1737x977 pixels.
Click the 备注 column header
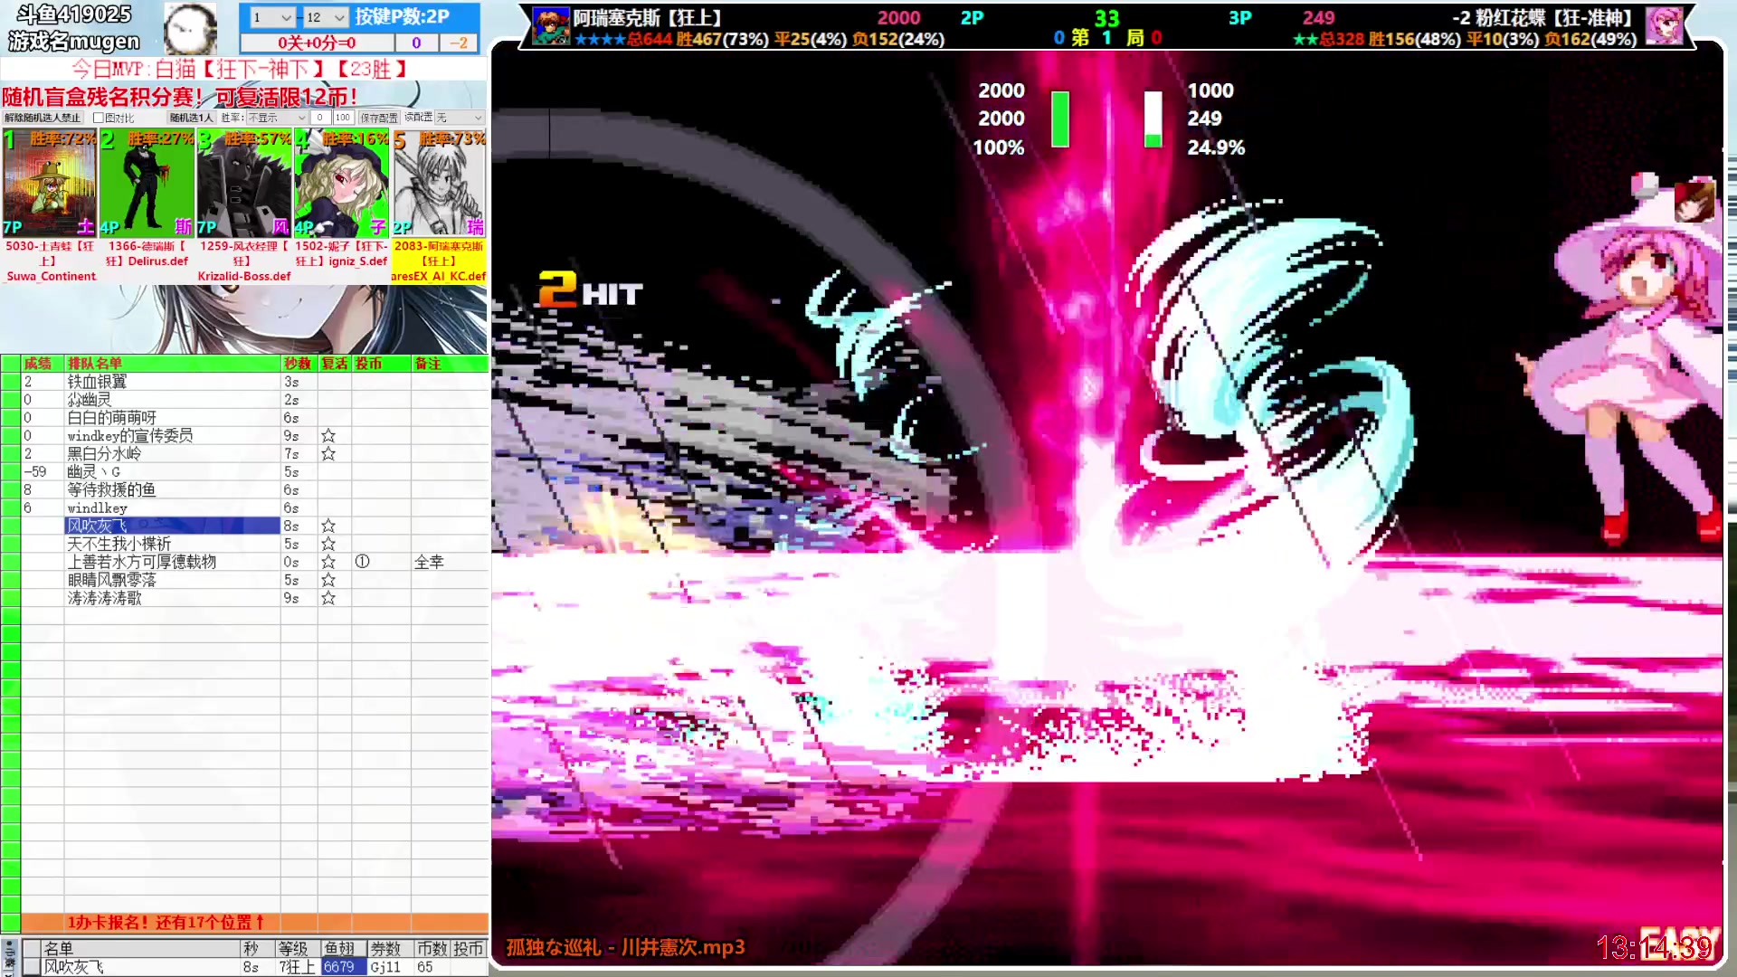pos(450,364)
